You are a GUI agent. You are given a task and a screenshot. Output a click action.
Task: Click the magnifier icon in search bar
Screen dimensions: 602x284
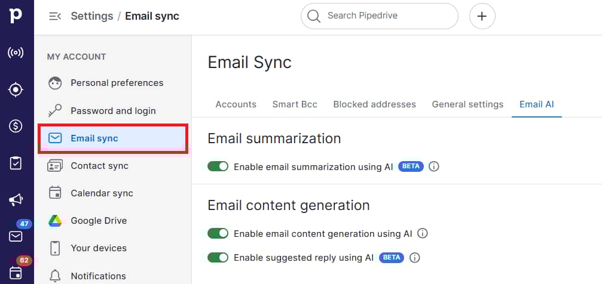[314, 16]
